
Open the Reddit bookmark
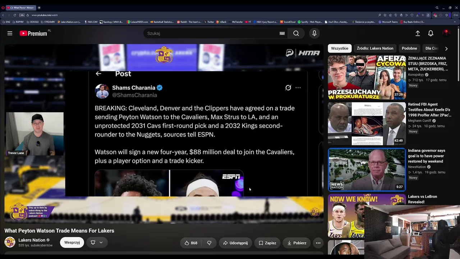189,22
